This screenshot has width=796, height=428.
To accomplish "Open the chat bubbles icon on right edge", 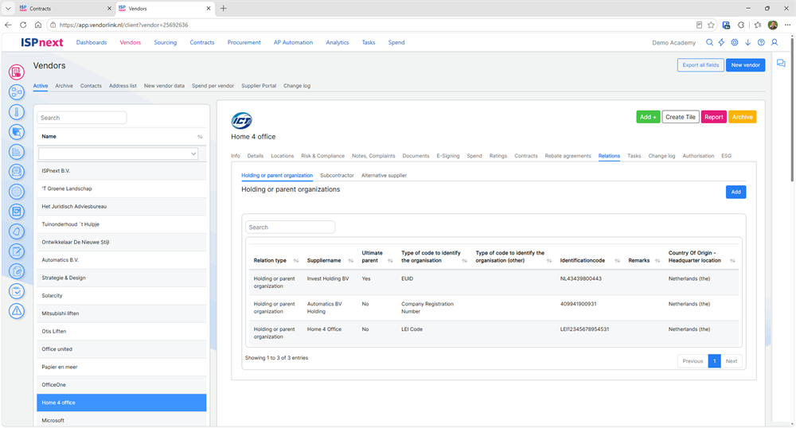I will click(x=781, y=64).
